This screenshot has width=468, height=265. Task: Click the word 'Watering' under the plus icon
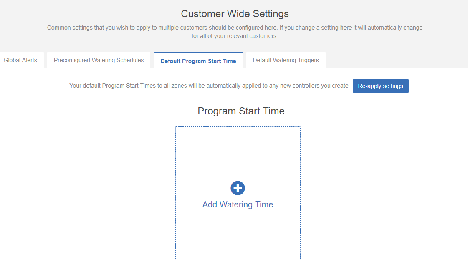point(236,204)
